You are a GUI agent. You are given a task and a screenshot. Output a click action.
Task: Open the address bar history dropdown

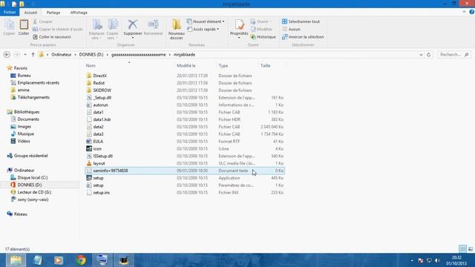click(x=421, y=55)
